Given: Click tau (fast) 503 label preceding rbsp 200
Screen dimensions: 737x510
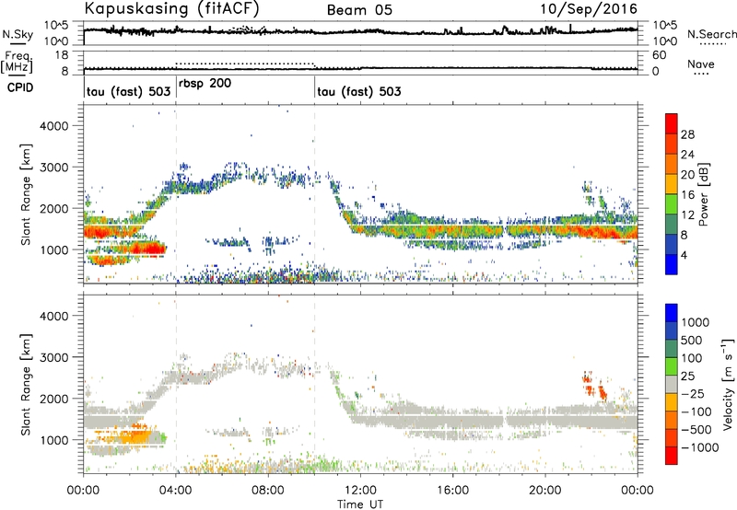Looking at the screenshot, I should click(128, 91).
